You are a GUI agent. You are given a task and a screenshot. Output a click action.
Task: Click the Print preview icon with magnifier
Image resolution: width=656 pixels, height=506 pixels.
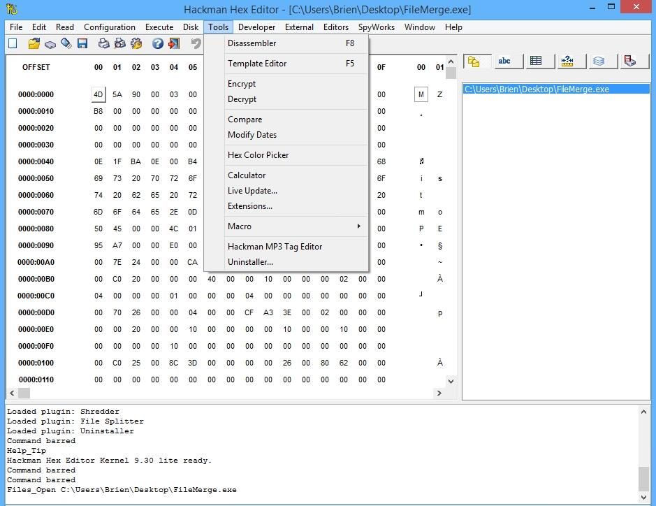[x=119, y=43]
